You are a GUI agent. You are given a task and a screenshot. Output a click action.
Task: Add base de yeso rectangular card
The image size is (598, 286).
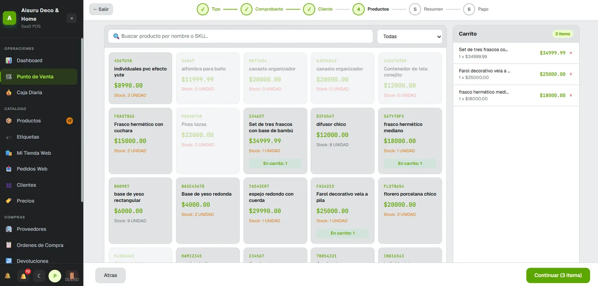141,211
